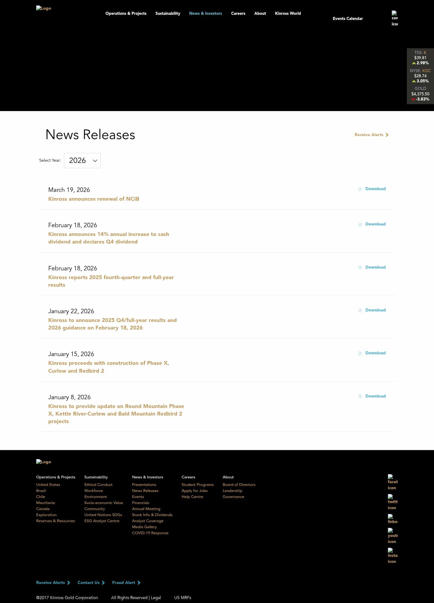Open Kinross World in top navigation

(x=288, y=13)
